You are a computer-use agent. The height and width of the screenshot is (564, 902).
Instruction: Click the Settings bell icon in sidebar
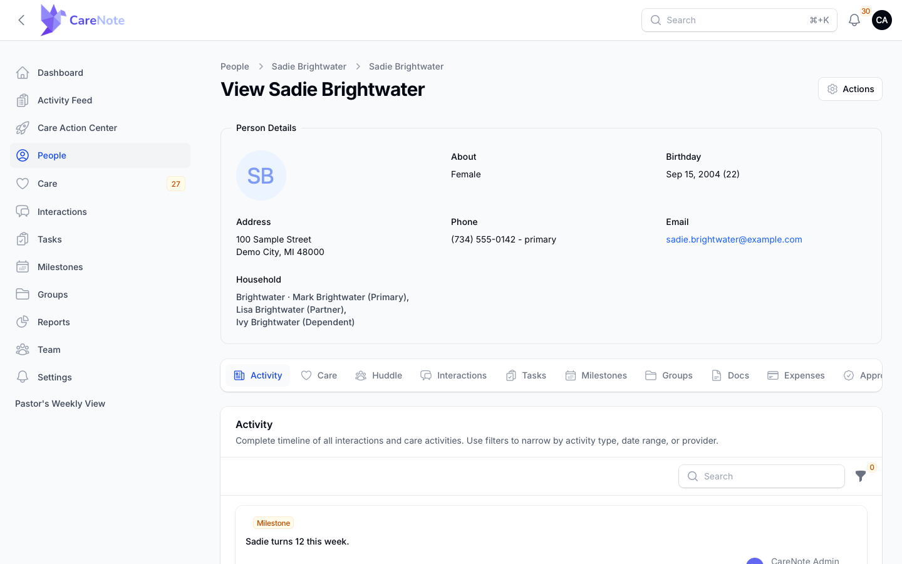pyautogui.click(x=23, y=377)
